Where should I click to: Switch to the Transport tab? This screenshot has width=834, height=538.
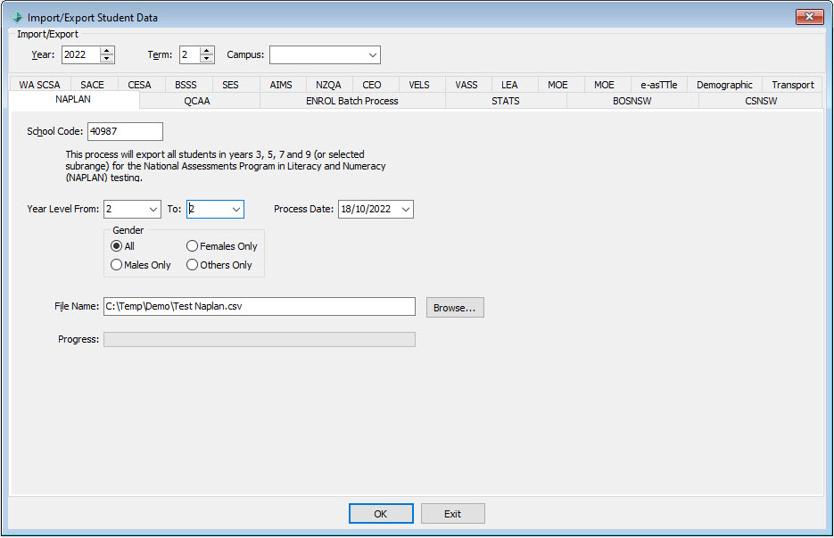[x=792, y=85]
